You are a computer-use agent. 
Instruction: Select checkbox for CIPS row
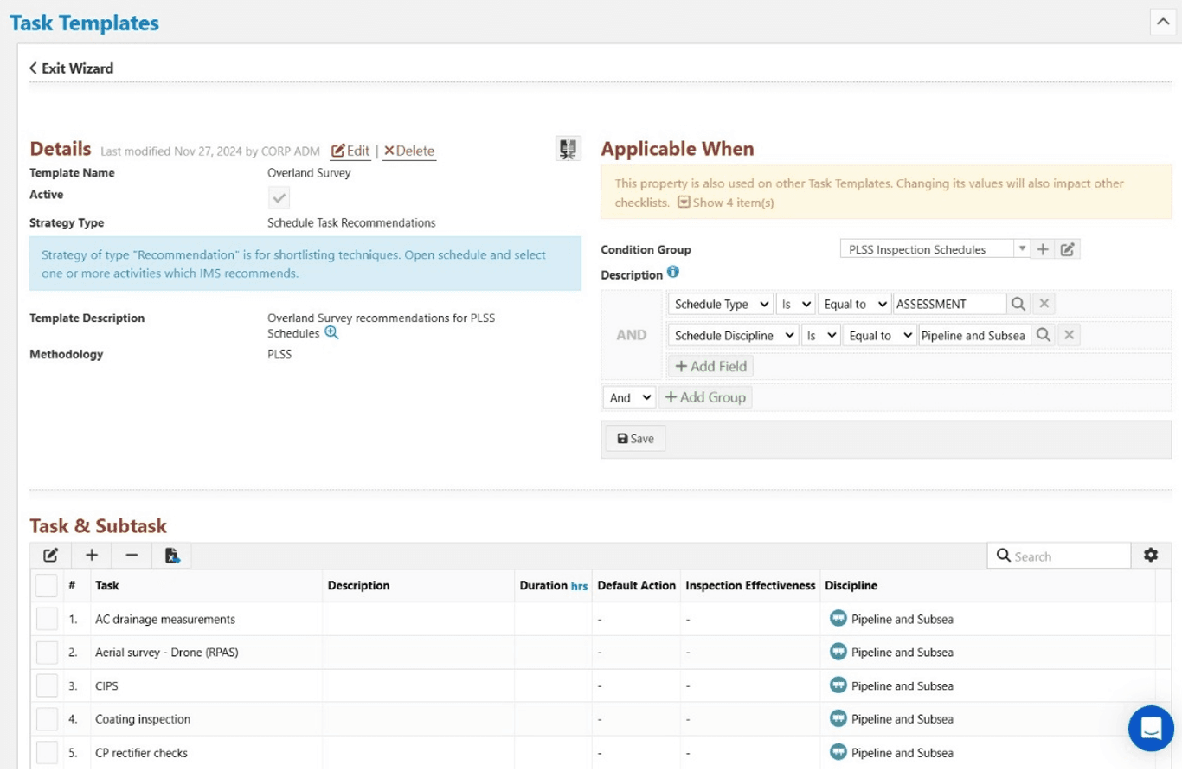point(47,686)
